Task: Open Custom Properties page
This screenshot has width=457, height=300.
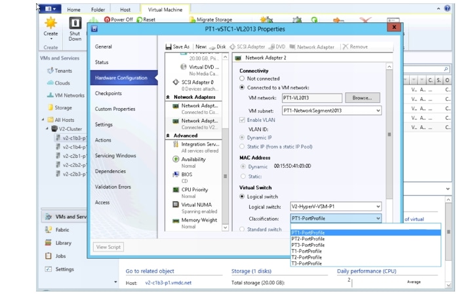Action: (x=115, y=109)
